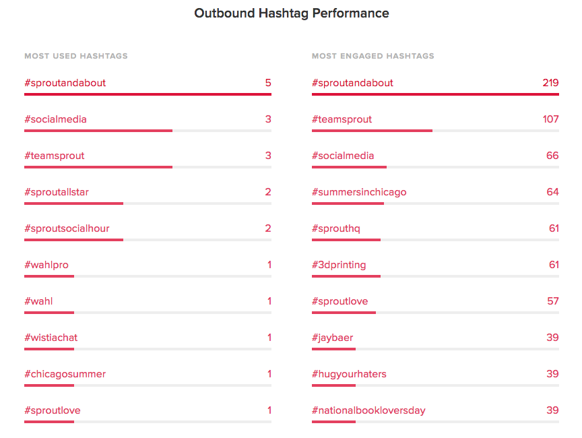Select #sproutlove in Most Used Hashtags

click(x=53, y=410)
